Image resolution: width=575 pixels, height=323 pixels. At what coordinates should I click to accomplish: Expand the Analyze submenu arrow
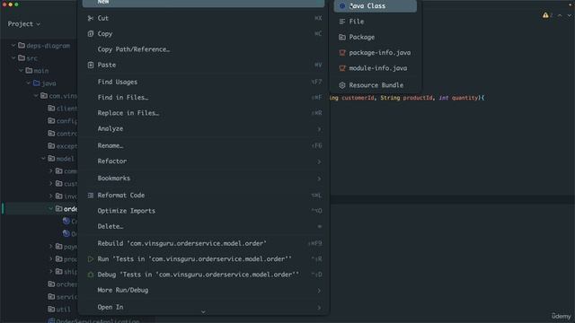tap(319, 129)
